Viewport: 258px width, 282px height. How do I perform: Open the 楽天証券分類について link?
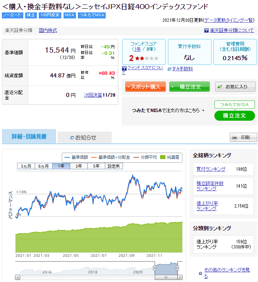(232, 30)
